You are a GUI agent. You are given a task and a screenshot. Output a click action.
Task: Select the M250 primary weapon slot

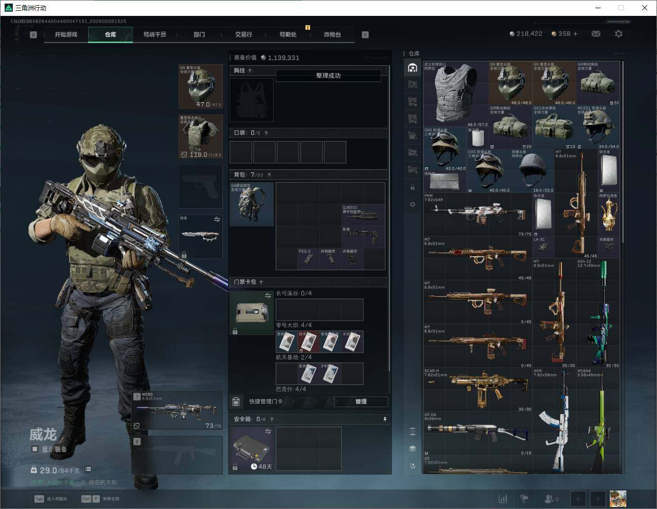click(177, 410)
